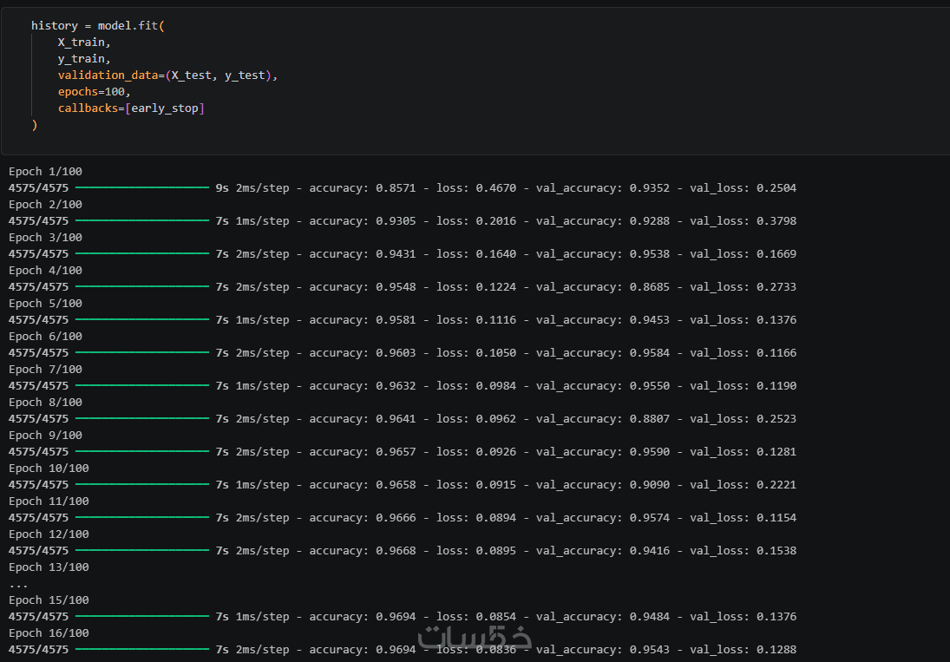This screenshot has width=950, height=662.
Task: Click early_stop inside the callbacks list
Action: click(165, 108)
